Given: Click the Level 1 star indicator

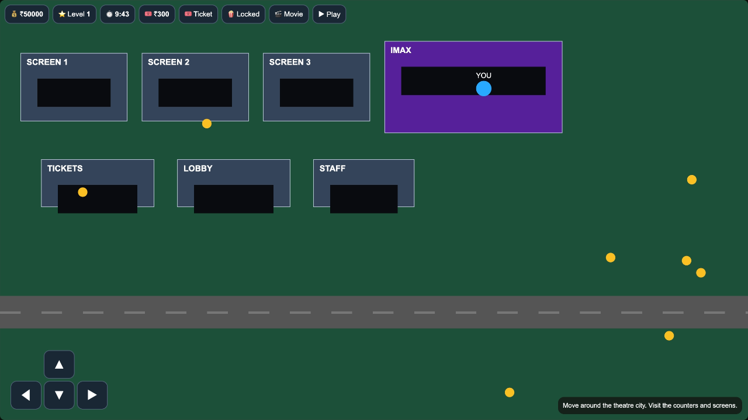Looking at the screenshot, I should click(x=74, y=14).
